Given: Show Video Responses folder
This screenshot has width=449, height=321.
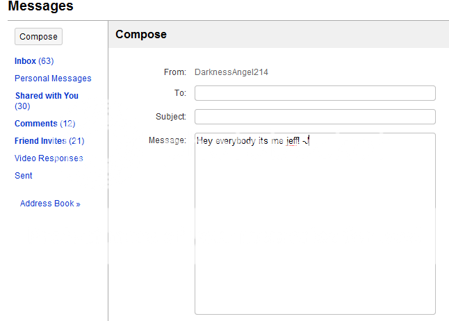Looking at the screenshot, I should (x=49, y=158).
